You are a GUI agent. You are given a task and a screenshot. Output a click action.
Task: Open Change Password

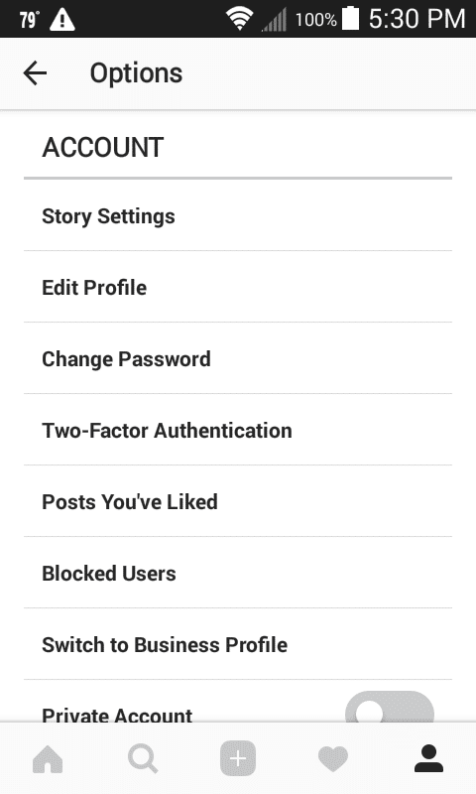(238, 358)
